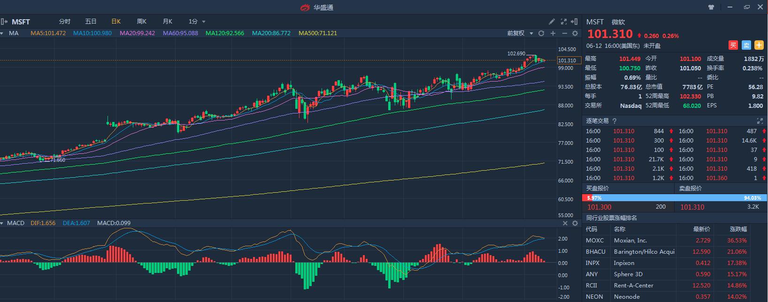Close the MACD indicator panel
Viewport: 768px width, 302px height.
565,223
